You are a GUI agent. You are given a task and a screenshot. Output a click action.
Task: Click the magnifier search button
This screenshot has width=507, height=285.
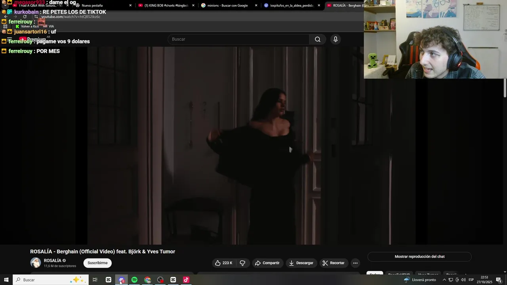coord(318,39)
